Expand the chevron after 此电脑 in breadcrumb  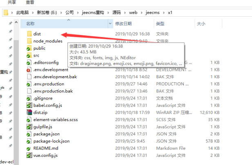(32, 13)
